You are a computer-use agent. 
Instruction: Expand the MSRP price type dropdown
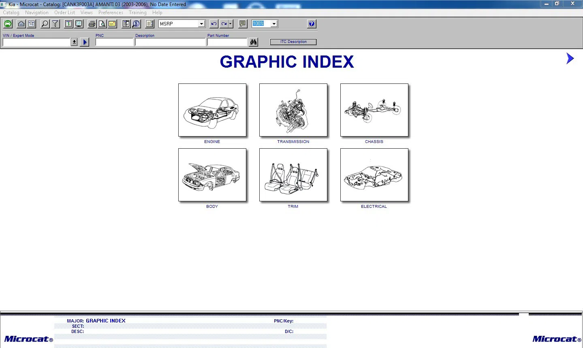click(201, 24)
